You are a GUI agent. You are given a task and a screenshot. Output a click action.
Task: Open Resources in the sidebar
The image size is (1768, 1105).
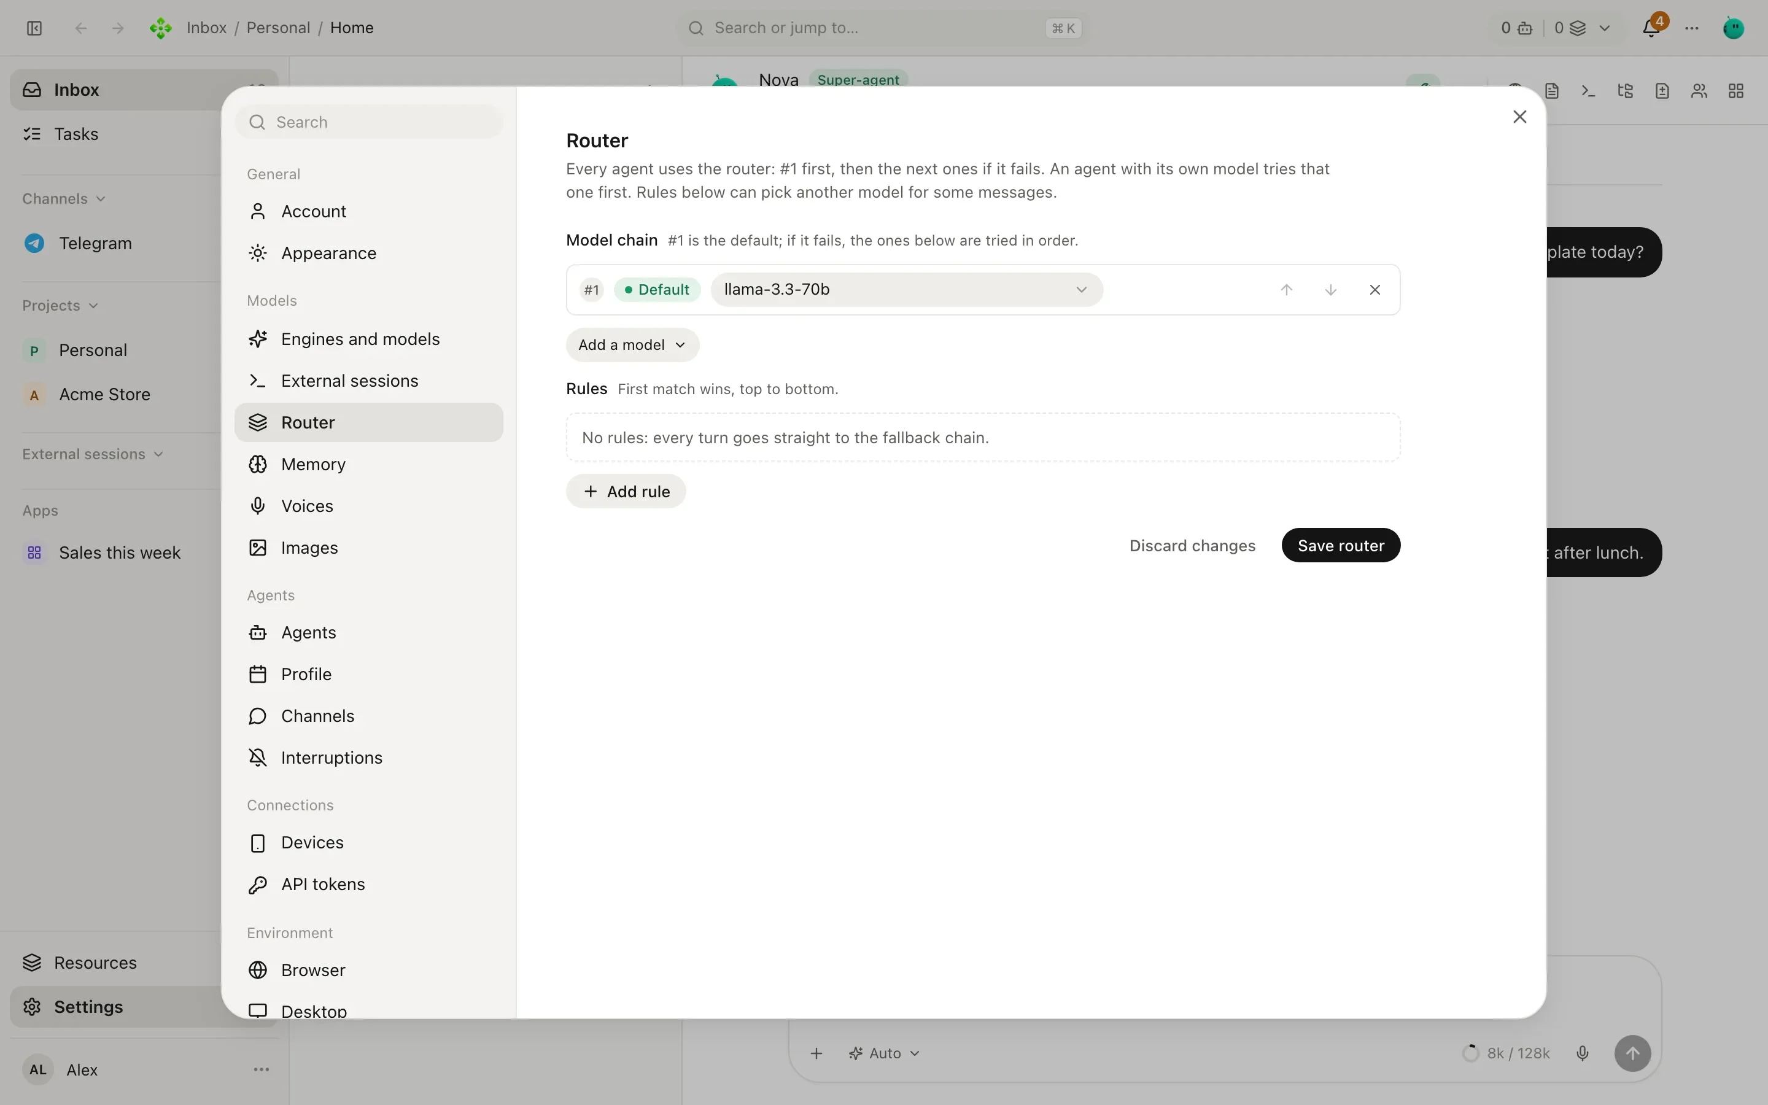tap(117, 963)
